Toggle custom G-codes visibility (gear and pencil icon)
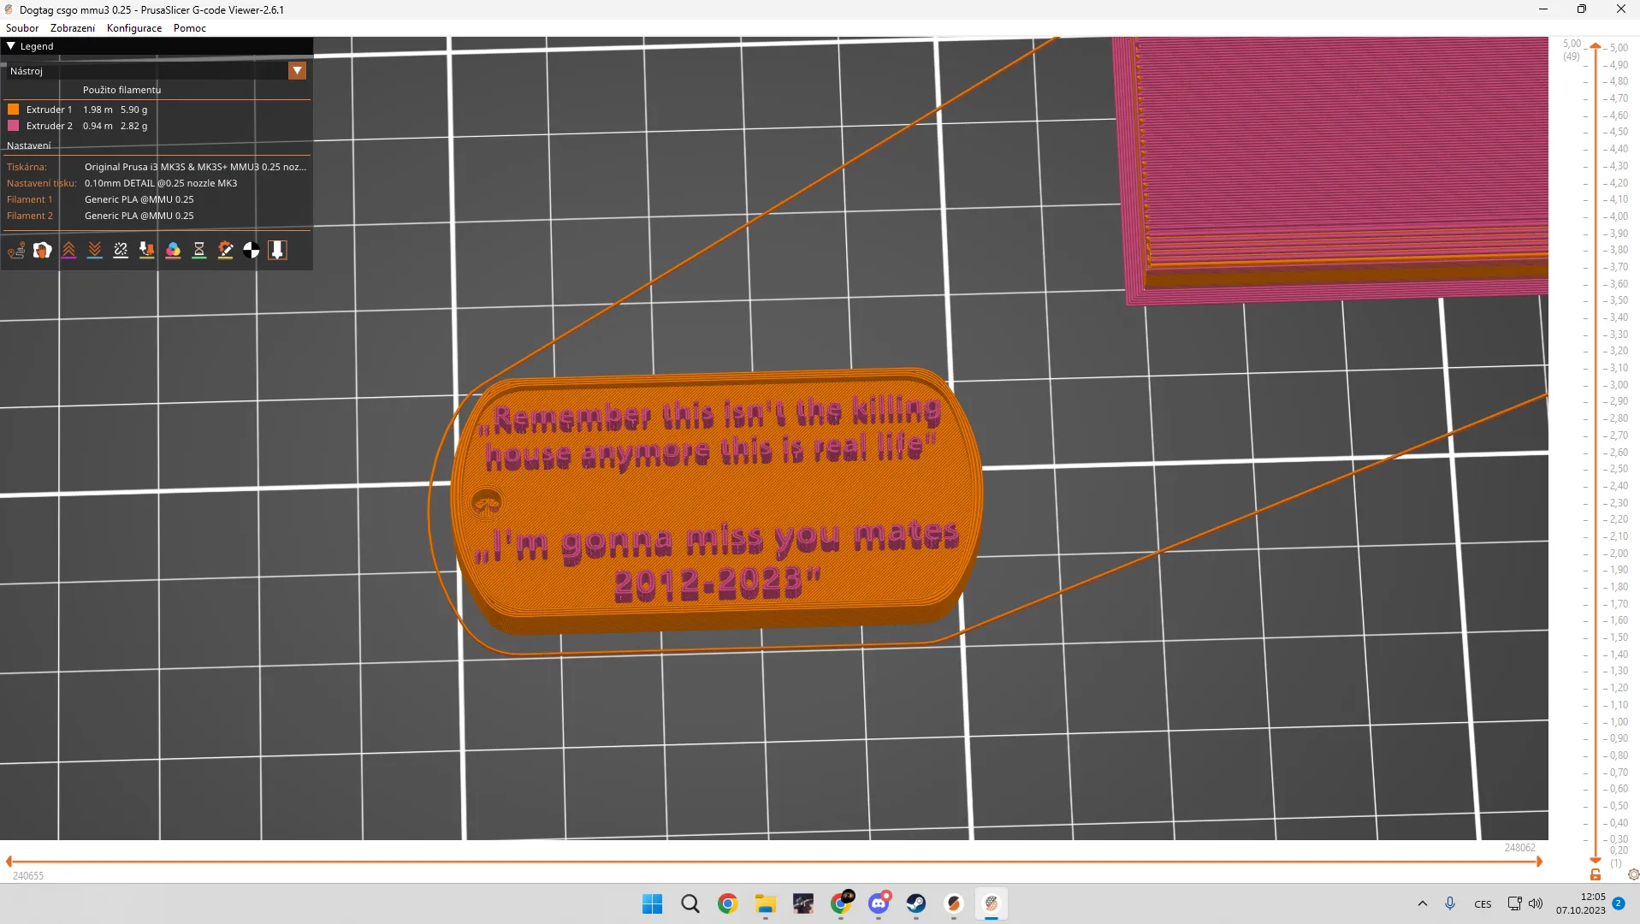1640x924 pixels. [x=225, y=250]
